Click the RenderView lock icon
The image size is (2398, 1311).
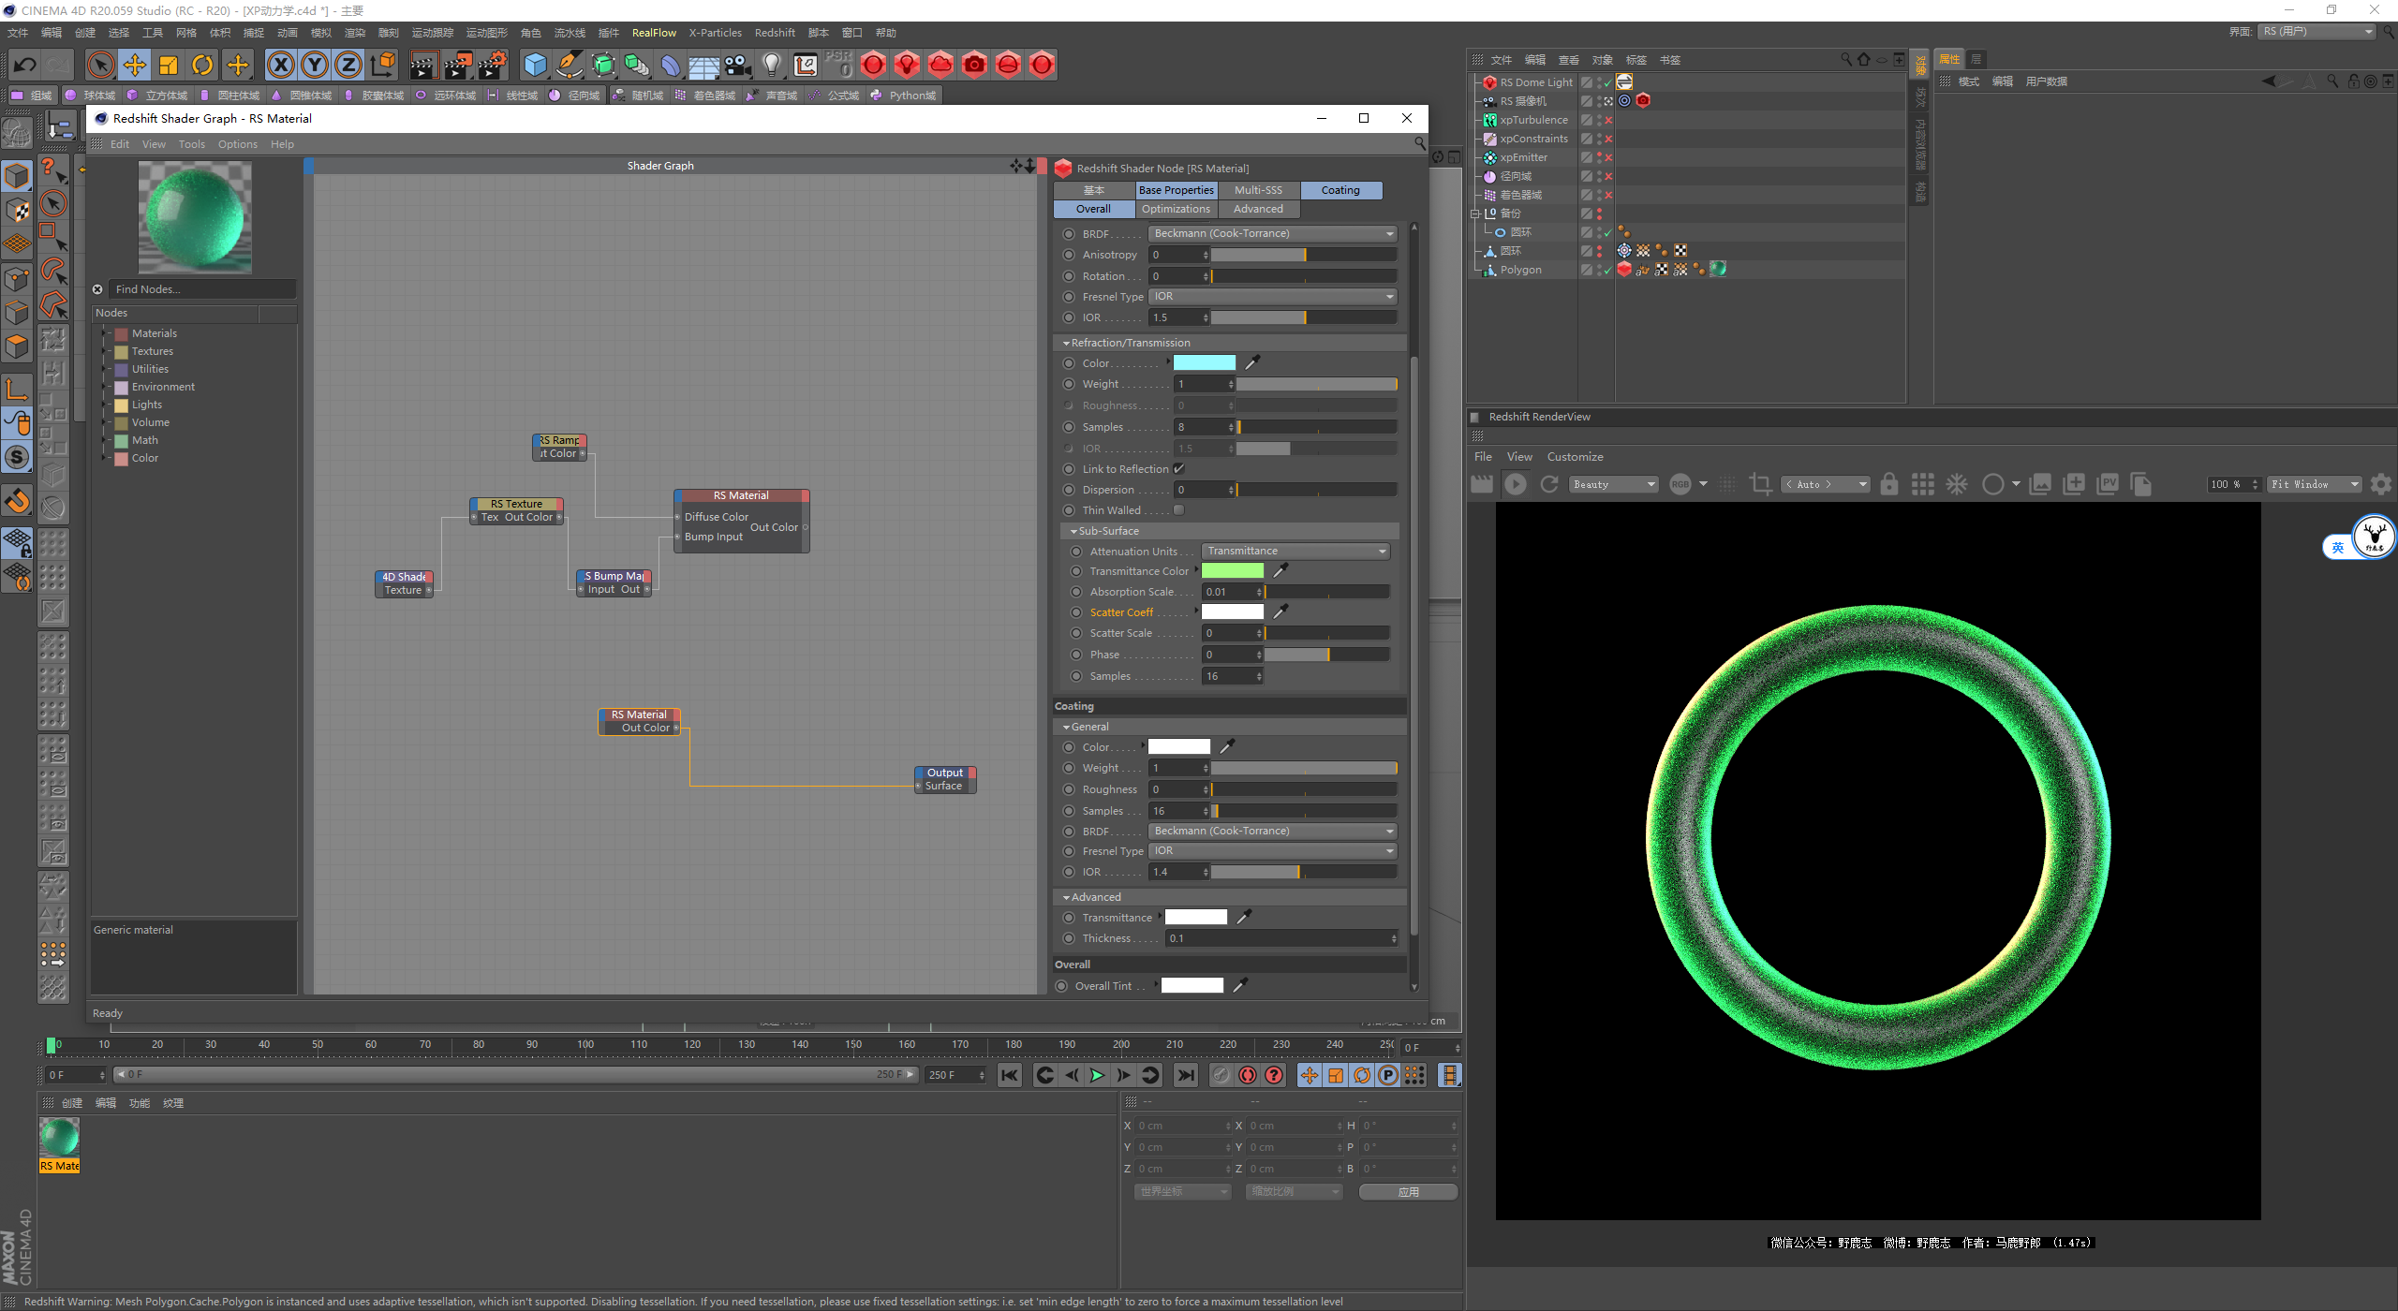point(1888,484)
